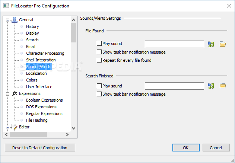Click the Expressions fx icon
Screen dimensions: 235x163
[x=15, y=93]
